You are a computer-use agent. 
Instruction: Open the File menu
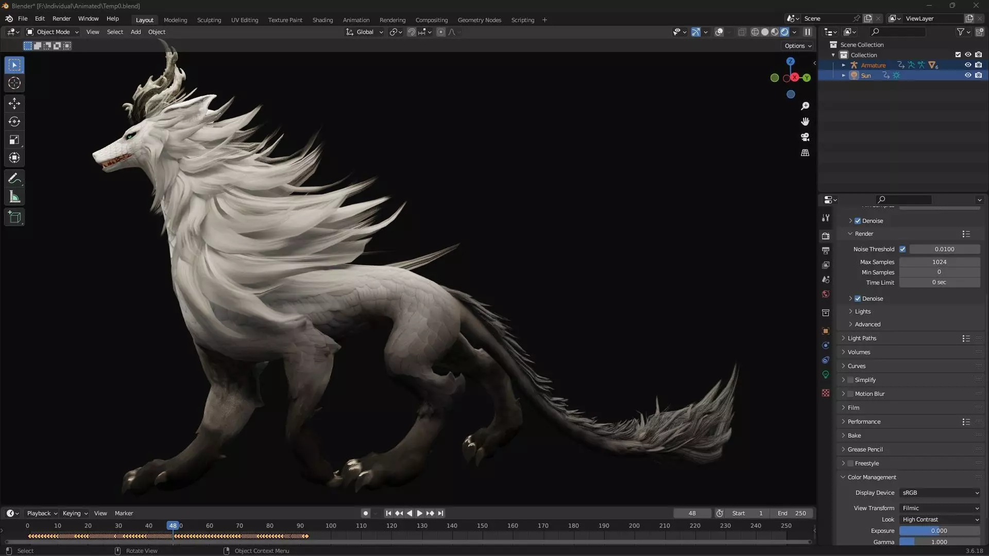[23, 19]
